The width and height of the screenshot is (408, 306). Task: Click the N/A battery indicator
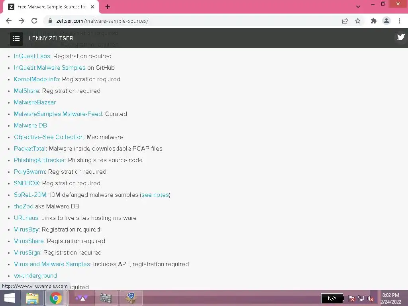point(332,298)
